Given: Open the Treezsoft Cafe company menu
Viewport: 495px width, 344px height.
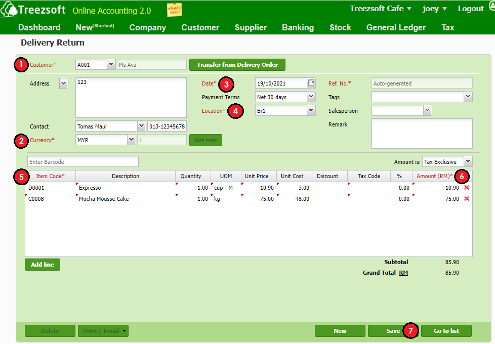Looking at the screenshot, I should tap(381, 9).
